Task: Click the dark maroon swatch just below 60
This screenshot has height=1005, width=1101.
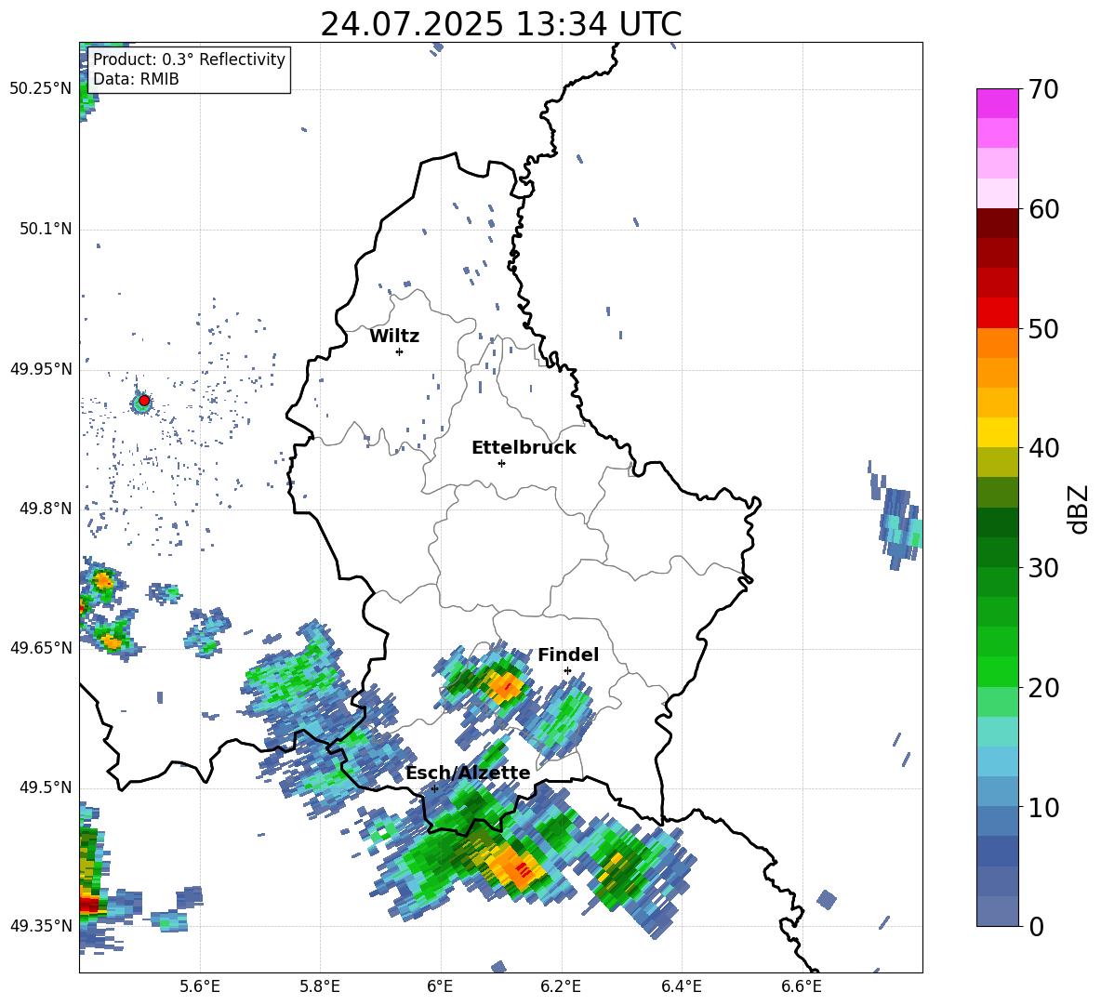Action: click(x=997, y=223)
